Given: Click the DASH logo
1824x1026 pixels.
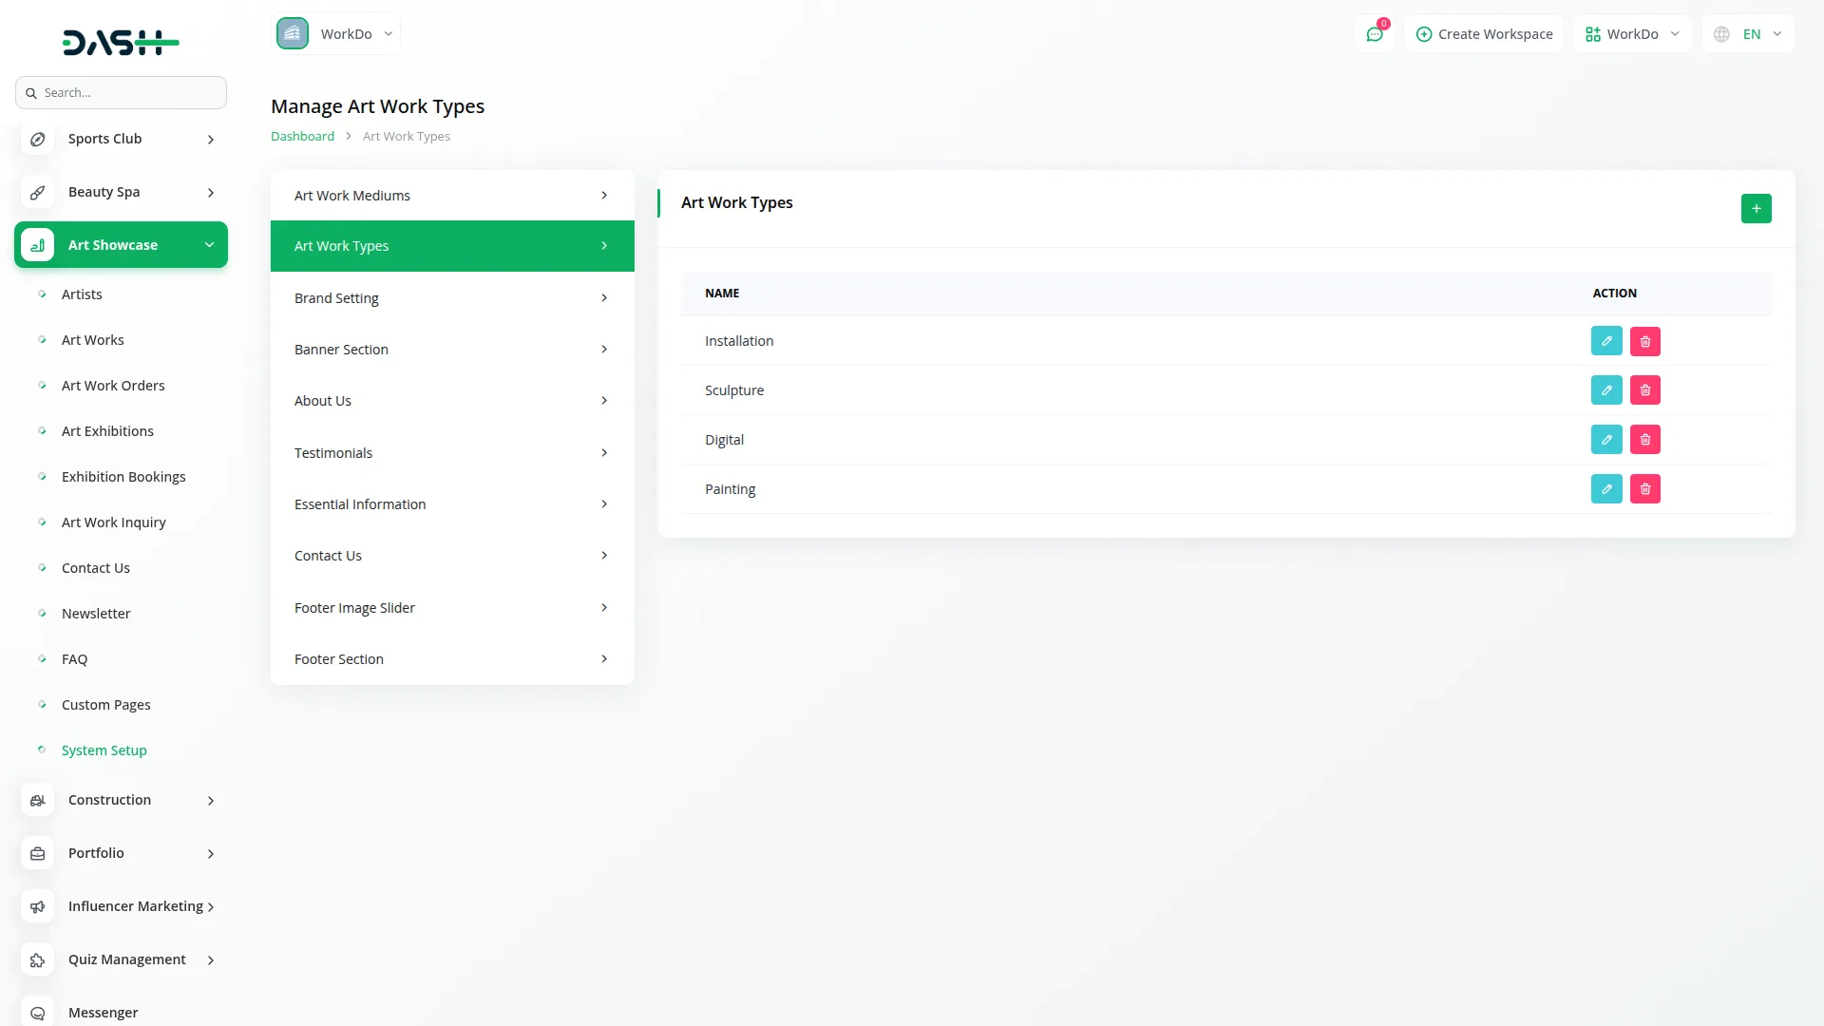Looking at the screenshot, I should [121, 43].
